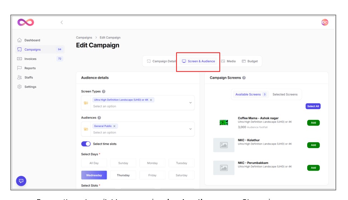Go to the Media tab
Image resolution: width=348 pixels, height=200 pixels.
228,61
